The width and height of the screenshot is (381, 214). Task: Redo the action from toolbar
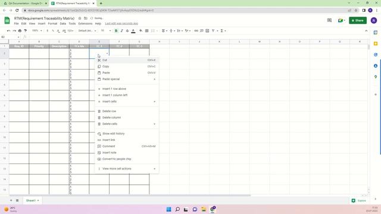pos(14,31)
